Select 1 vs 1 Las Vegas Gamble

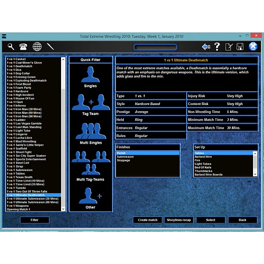(34, 123)
